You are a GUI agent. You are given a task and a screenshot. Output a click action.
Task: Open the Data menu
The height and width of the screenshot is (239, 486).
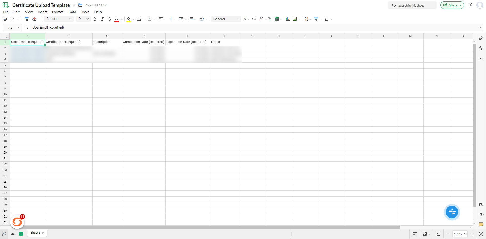pos(72,12)
